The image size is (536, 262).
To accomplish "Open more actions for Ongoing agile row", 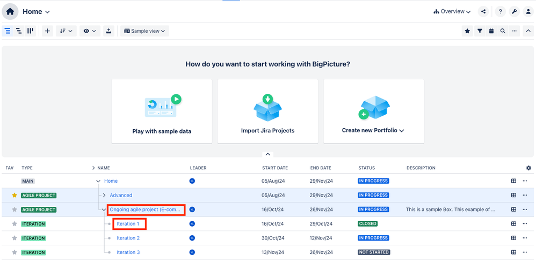I will (x=525, y=209).
